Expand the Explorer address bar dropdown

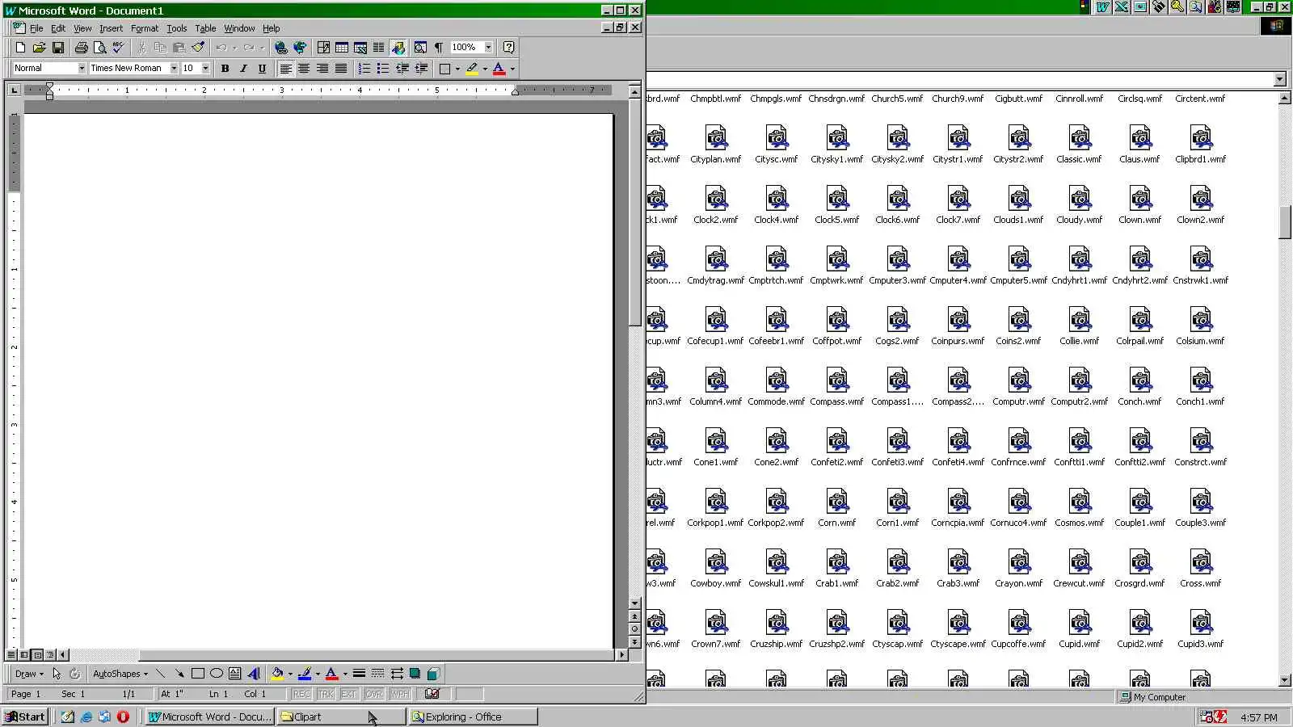pos(1280,79)
